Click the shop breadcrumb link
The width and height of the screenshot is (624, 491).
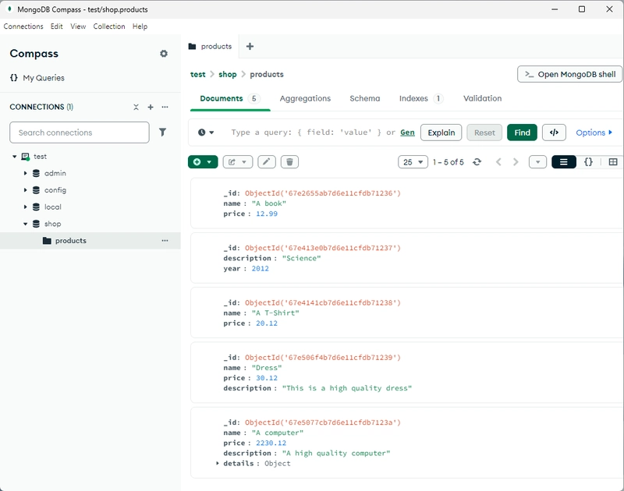coord(228,74)
